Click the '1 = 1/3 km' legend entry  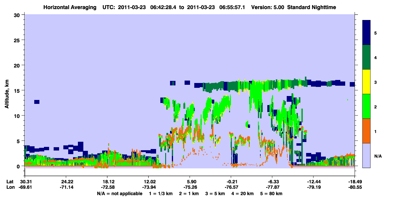pos(160,194)
